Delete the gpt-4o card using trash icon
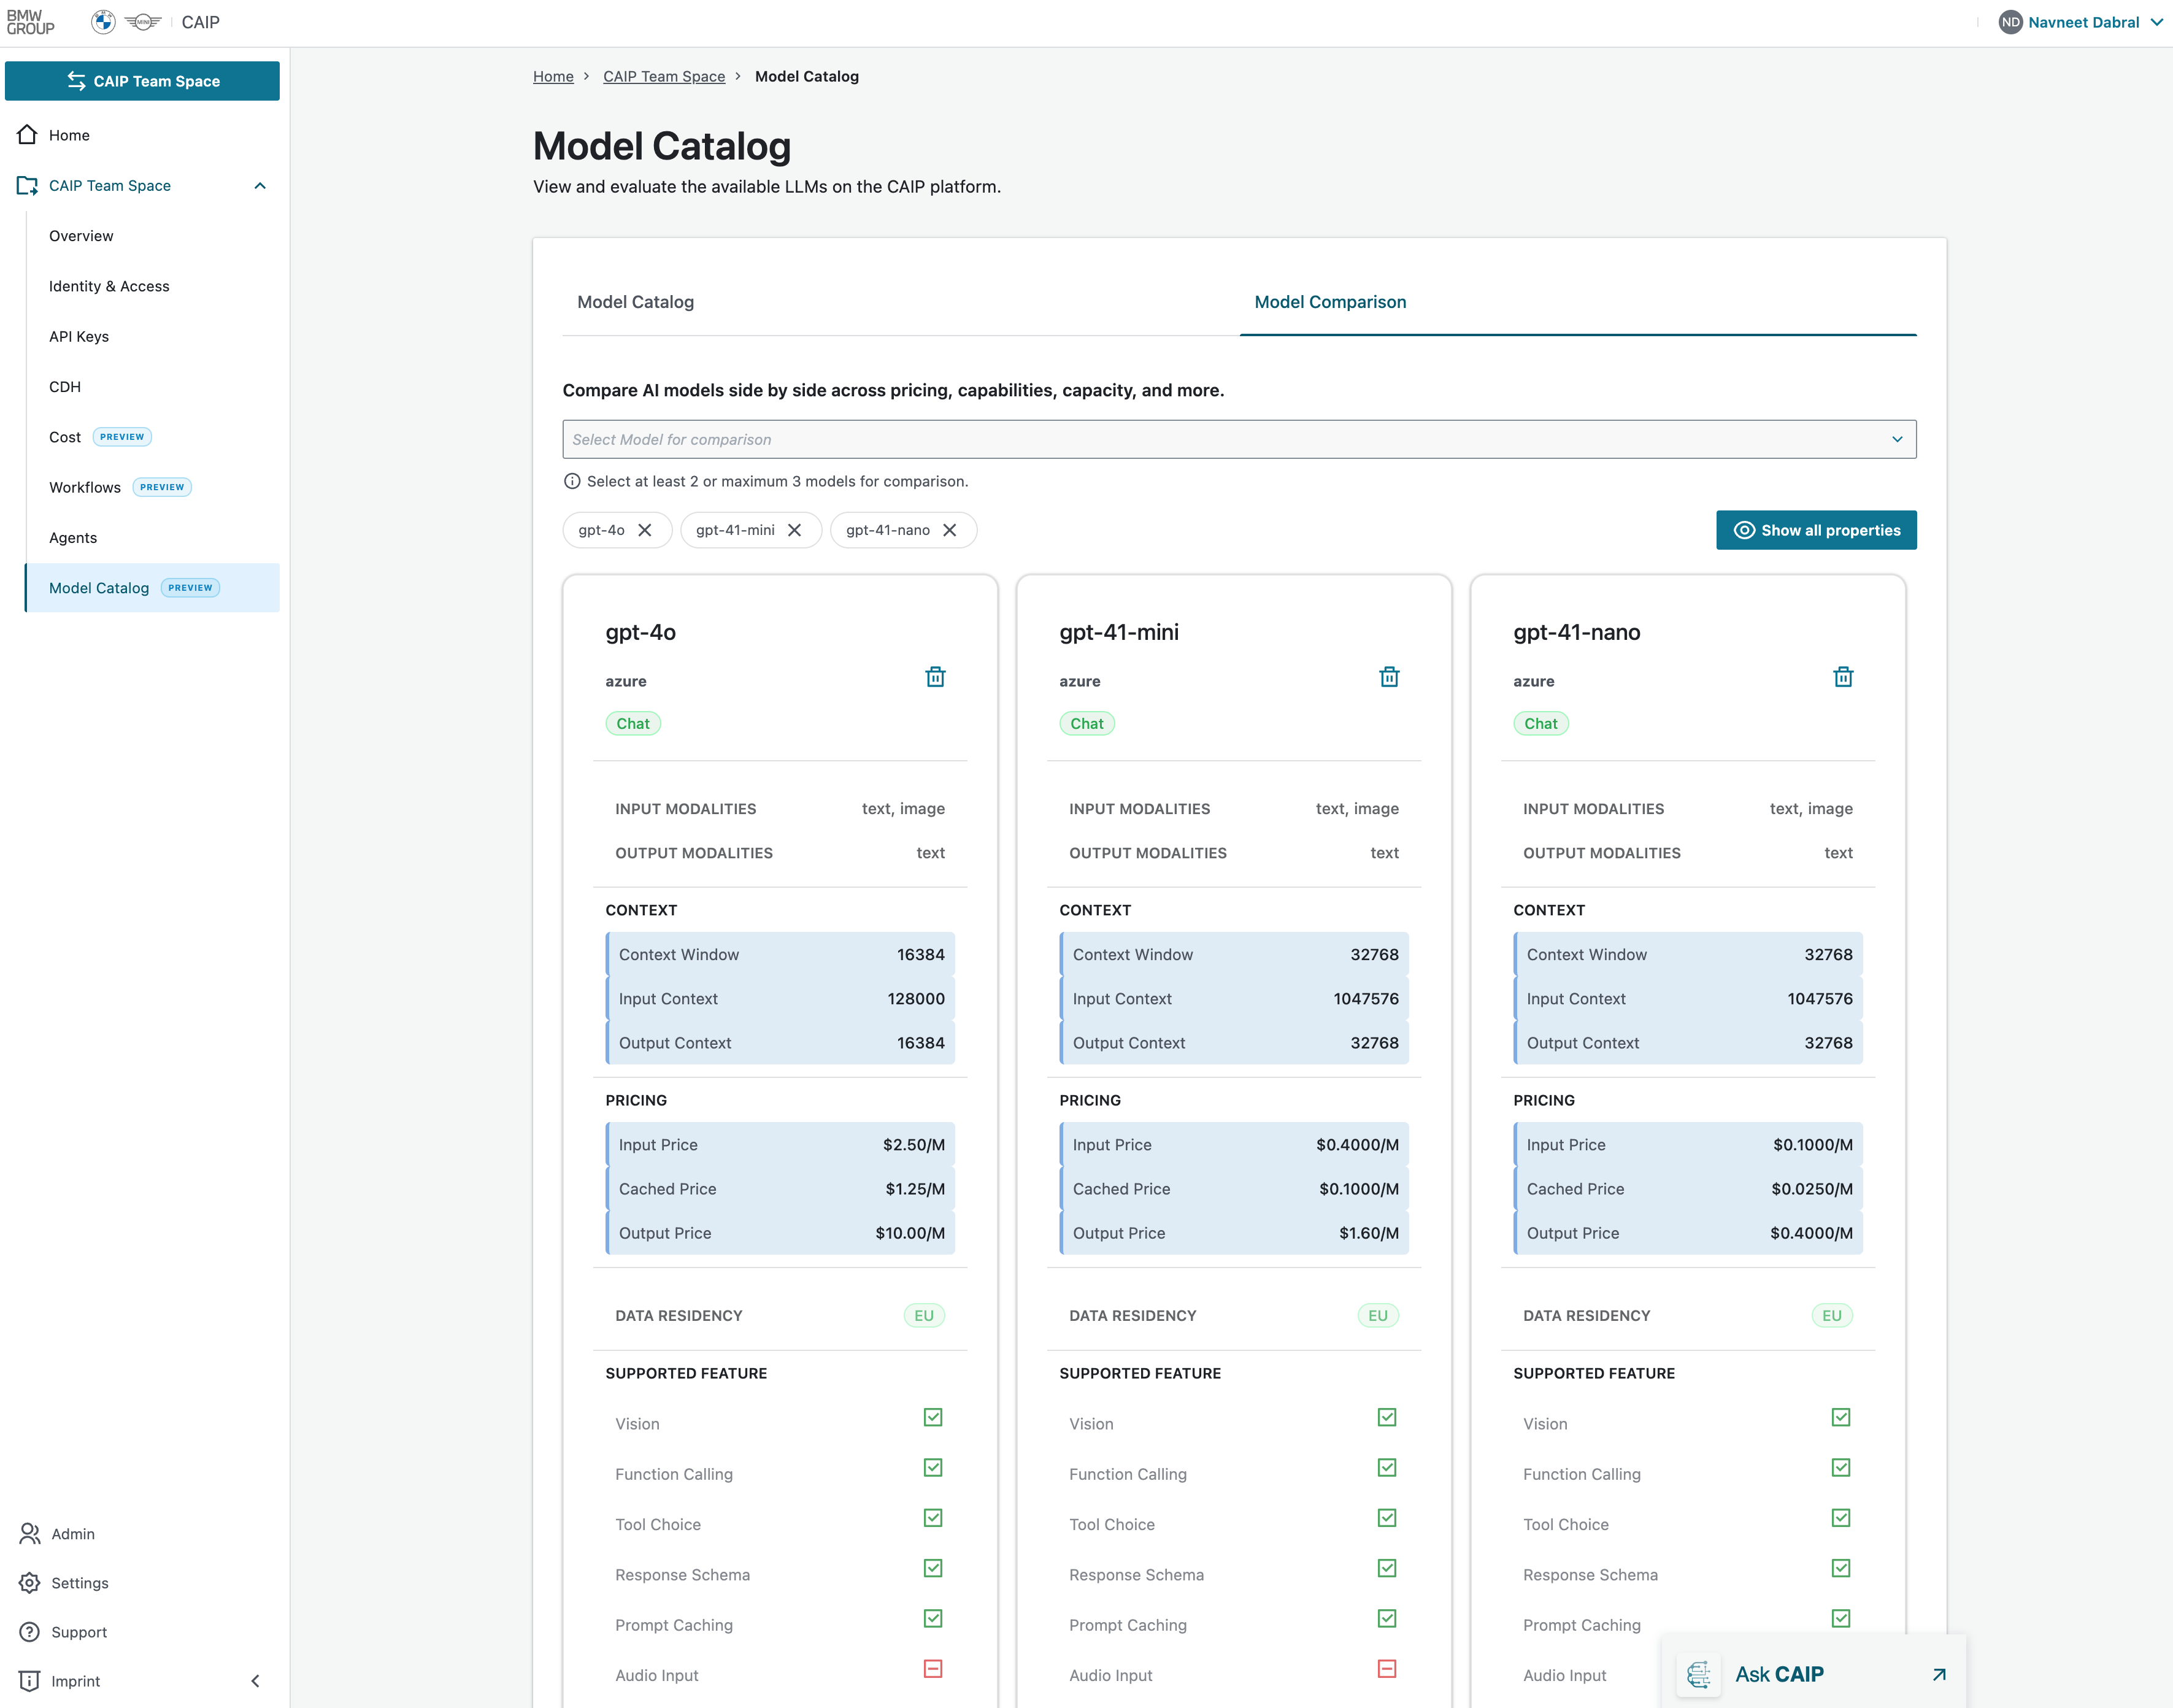 tap(935, 677)
